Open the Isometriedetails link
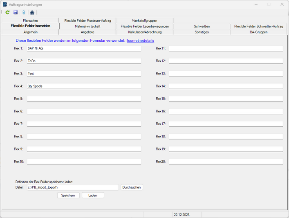The height and width of the screenshot is (218, 289). 141,40
